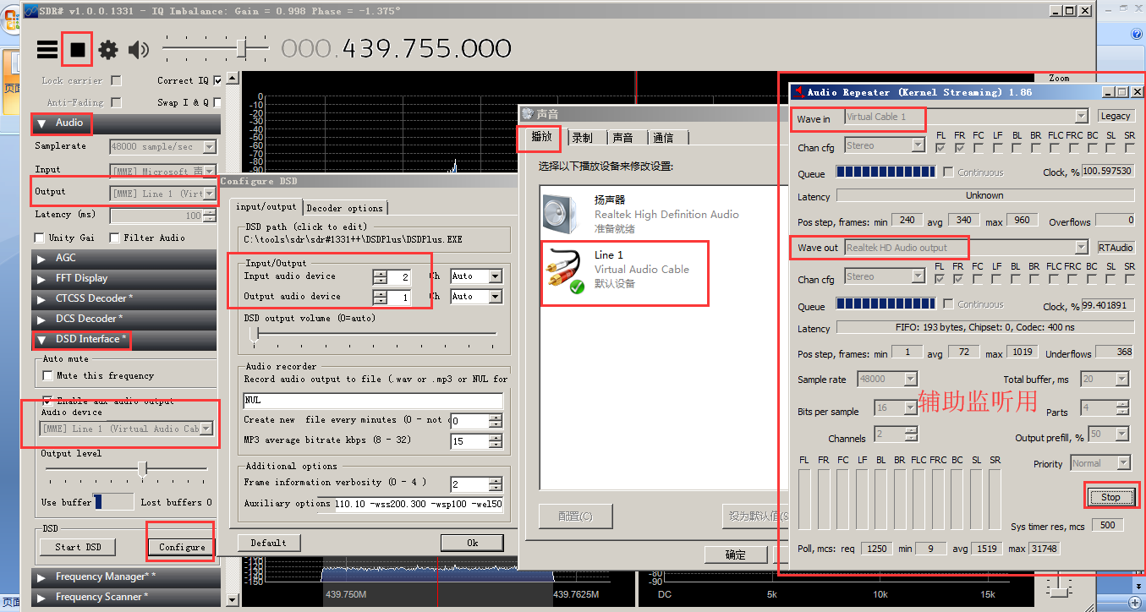Step the Input audio device value
The image size is (1146, 612).
pyautogui.click(x=380, y=276)
